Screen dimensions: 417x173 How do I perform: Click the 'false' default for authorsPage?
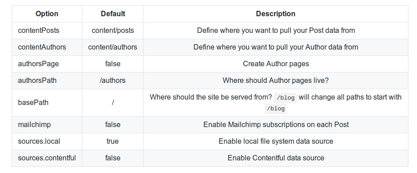pos(113,64)
